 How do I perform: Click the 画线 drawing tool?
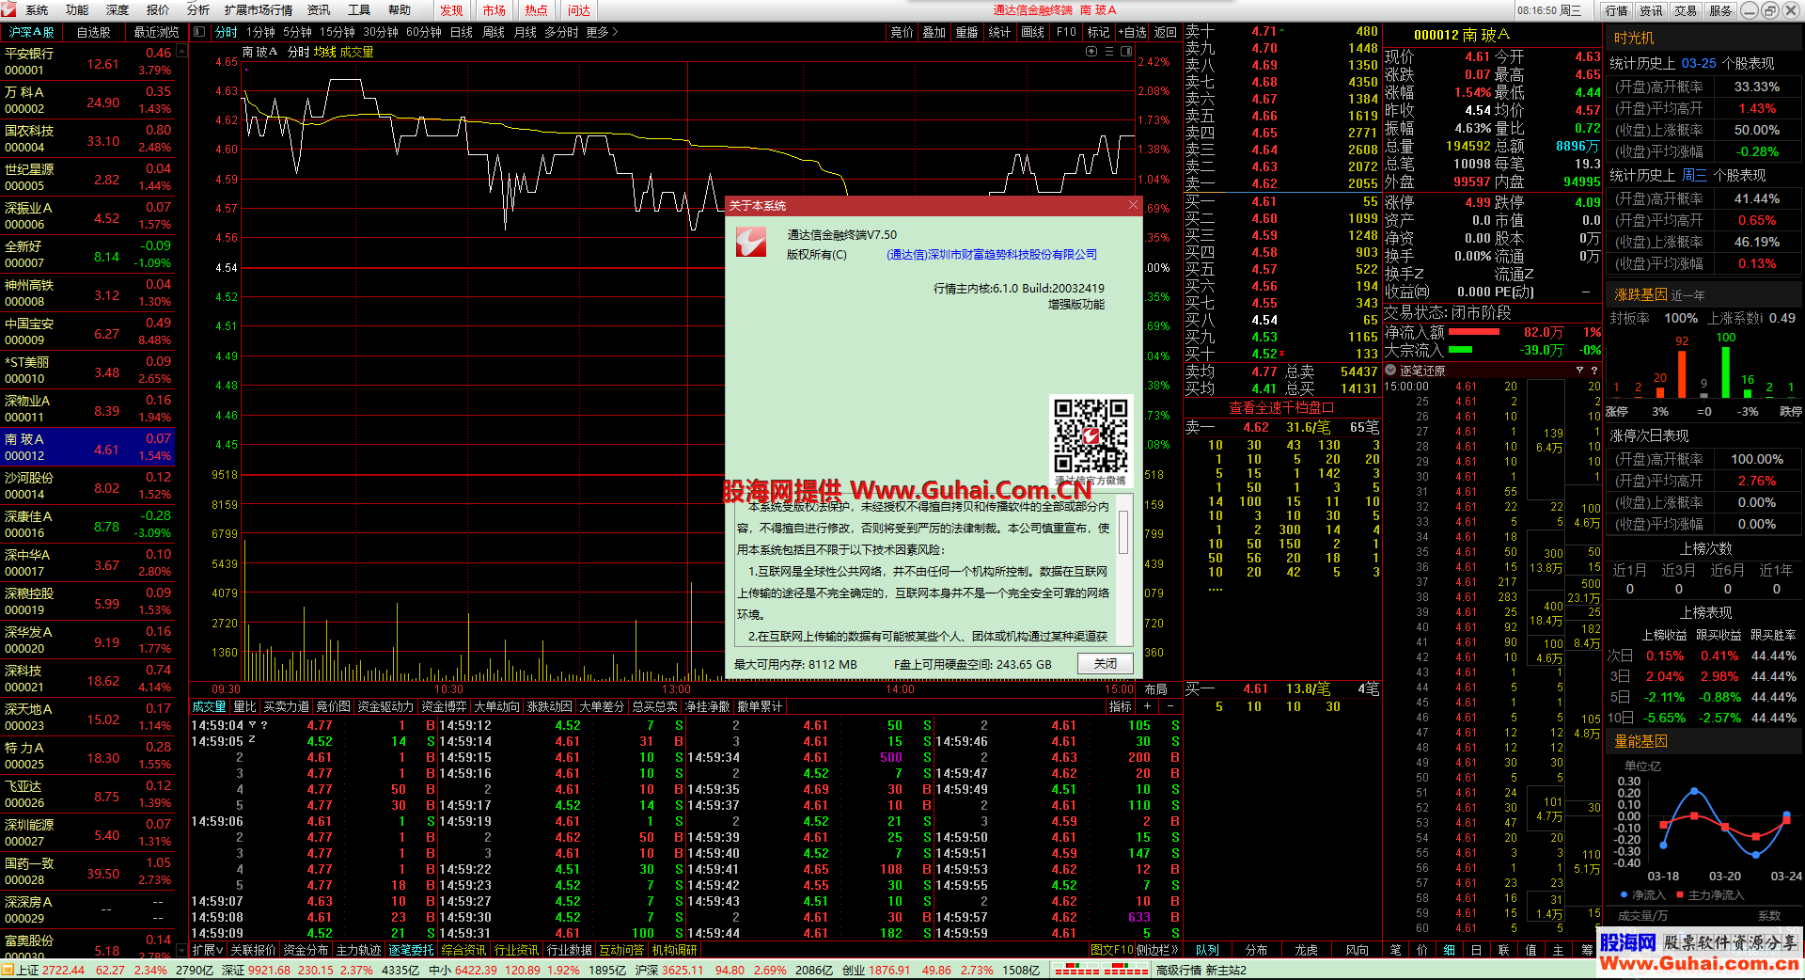click(x=1032, y=32)
